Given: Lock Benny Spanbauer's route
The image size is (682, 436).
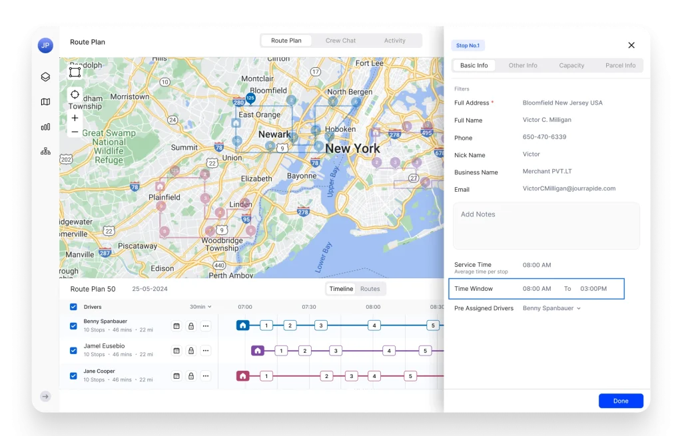Looking at the screenshot, I should 190,324.
